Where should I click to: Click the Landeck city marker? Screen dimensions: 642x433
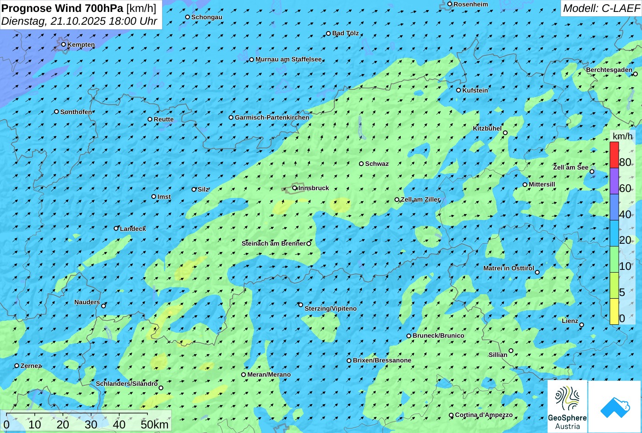[116, 228]
